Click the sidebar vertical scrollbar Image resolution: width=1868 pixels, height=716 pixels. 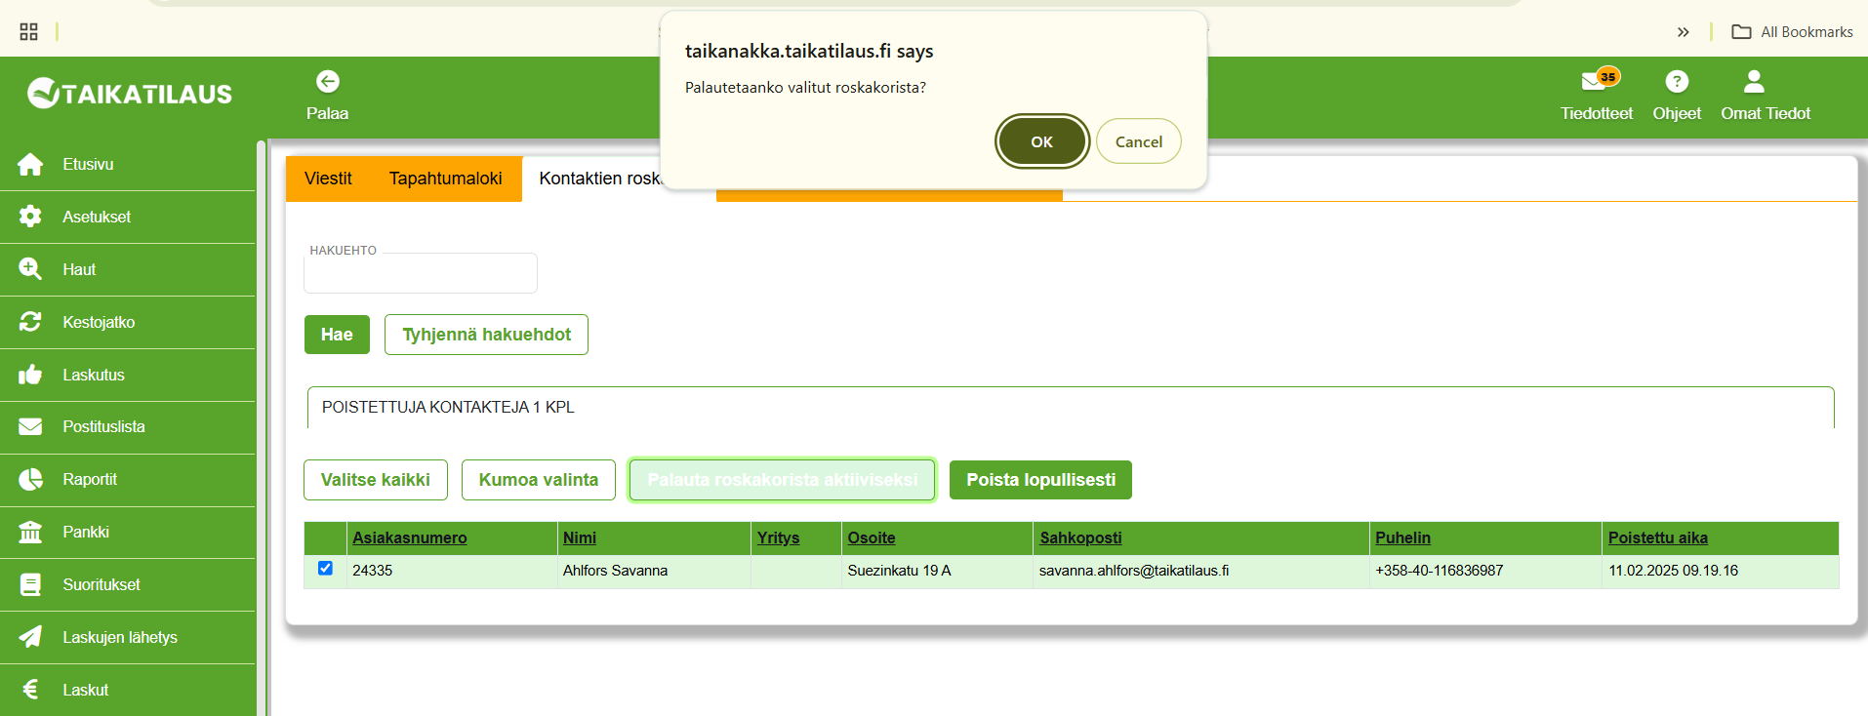pos(262,427)
